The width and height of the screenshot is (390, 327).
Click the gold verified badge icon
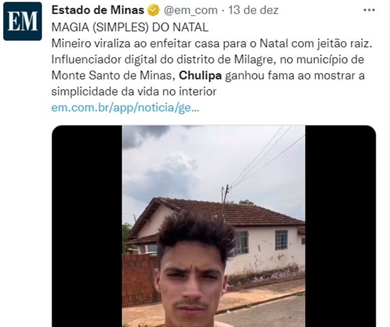(x=154, y=10)
